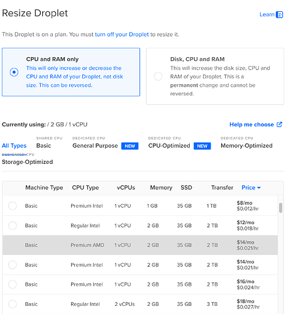
Task: Switch to the All Types tab
Action: click(x=14, y=146)
